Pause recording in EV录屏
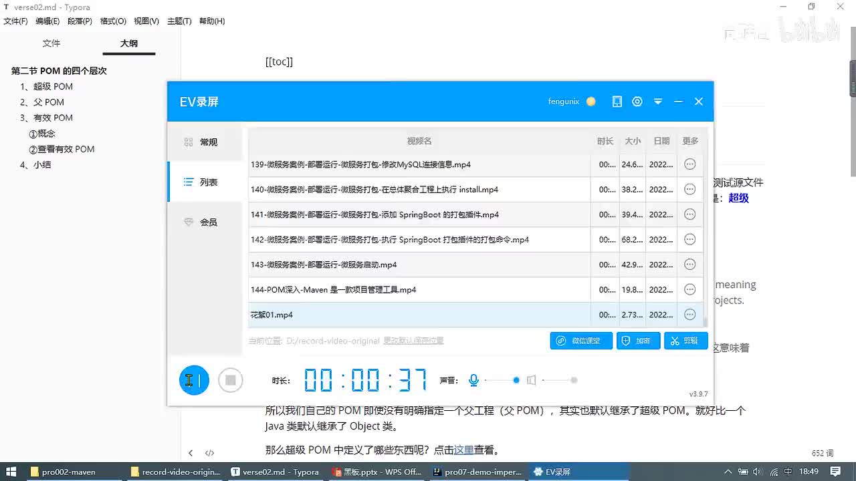 click(194, 380)
